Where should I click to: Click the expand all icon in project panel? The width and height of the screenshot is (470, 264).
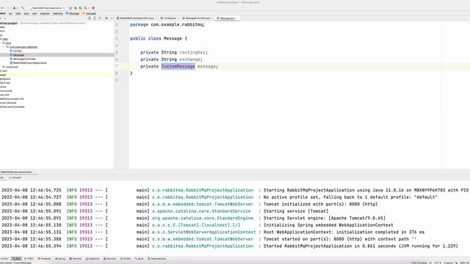click(95, 18)
